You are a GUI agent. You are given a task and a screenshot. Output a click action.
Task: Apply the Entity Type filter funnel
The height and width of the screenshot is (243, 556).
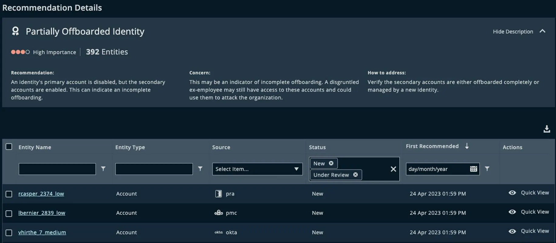click(200, 169)
